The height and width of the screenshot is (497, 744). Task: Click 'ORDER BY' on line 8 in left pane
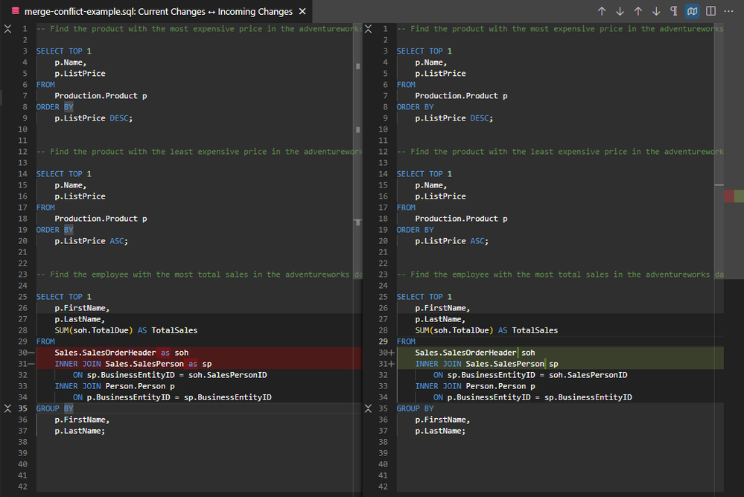coord(54,107)
